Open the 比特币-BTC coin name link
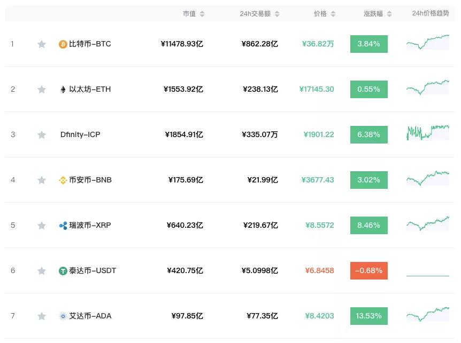The height and width of the screenshot is (343, 461). tap(89, 44)
